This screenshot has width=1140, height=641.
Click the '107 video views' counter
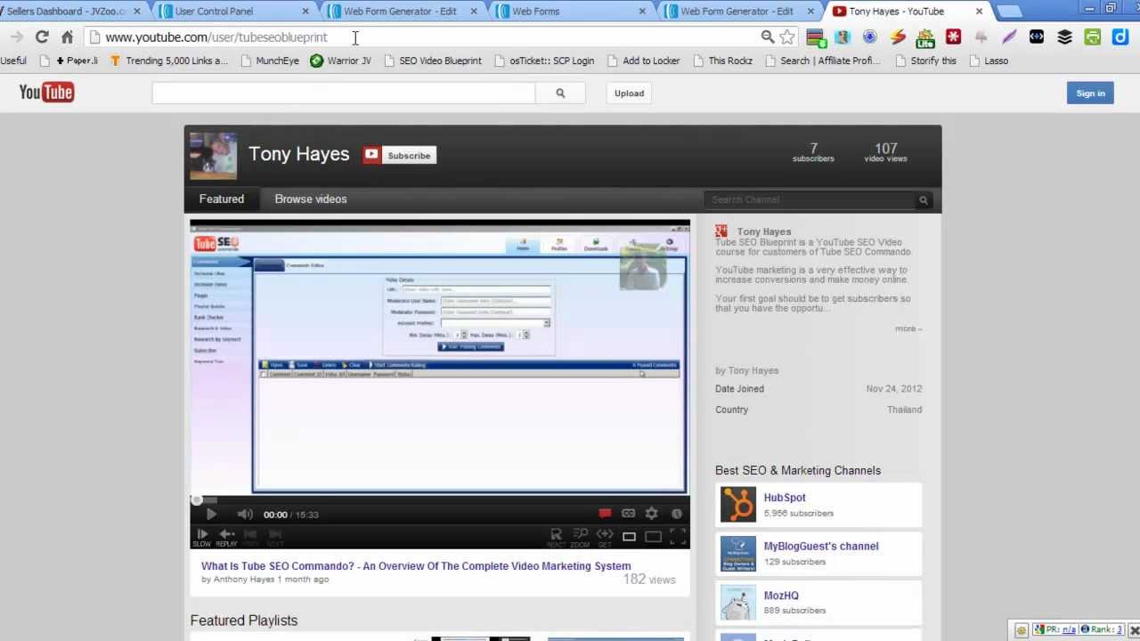[885, 152]
